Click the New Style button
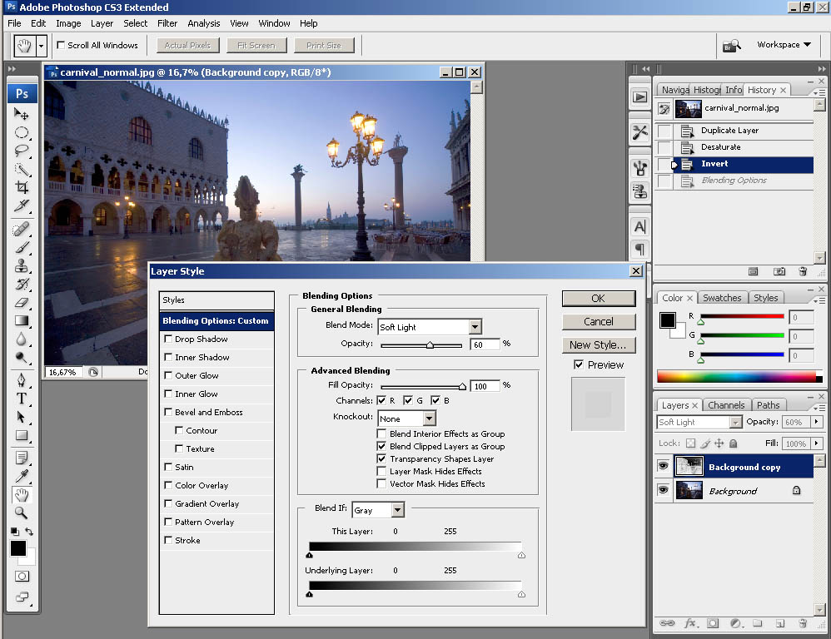Viewport: 831px width, 639px height. coord(598,344)
